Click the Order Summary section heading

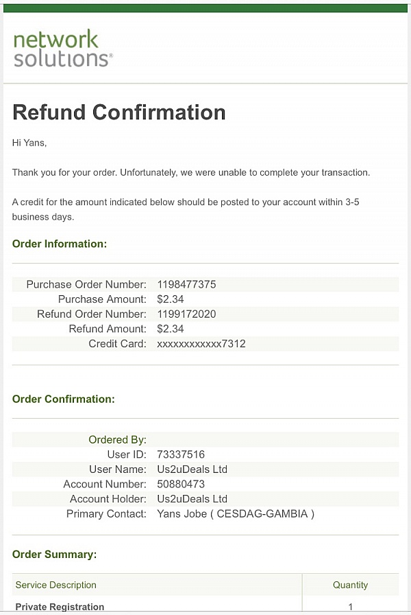[x=54, y=555]
